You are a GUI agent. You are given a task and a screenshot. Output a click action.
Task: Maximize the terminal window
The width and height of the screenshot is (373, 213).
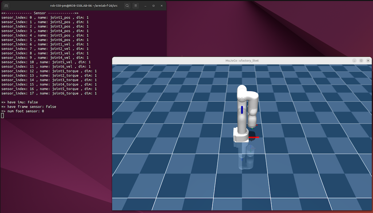(153, 6)
